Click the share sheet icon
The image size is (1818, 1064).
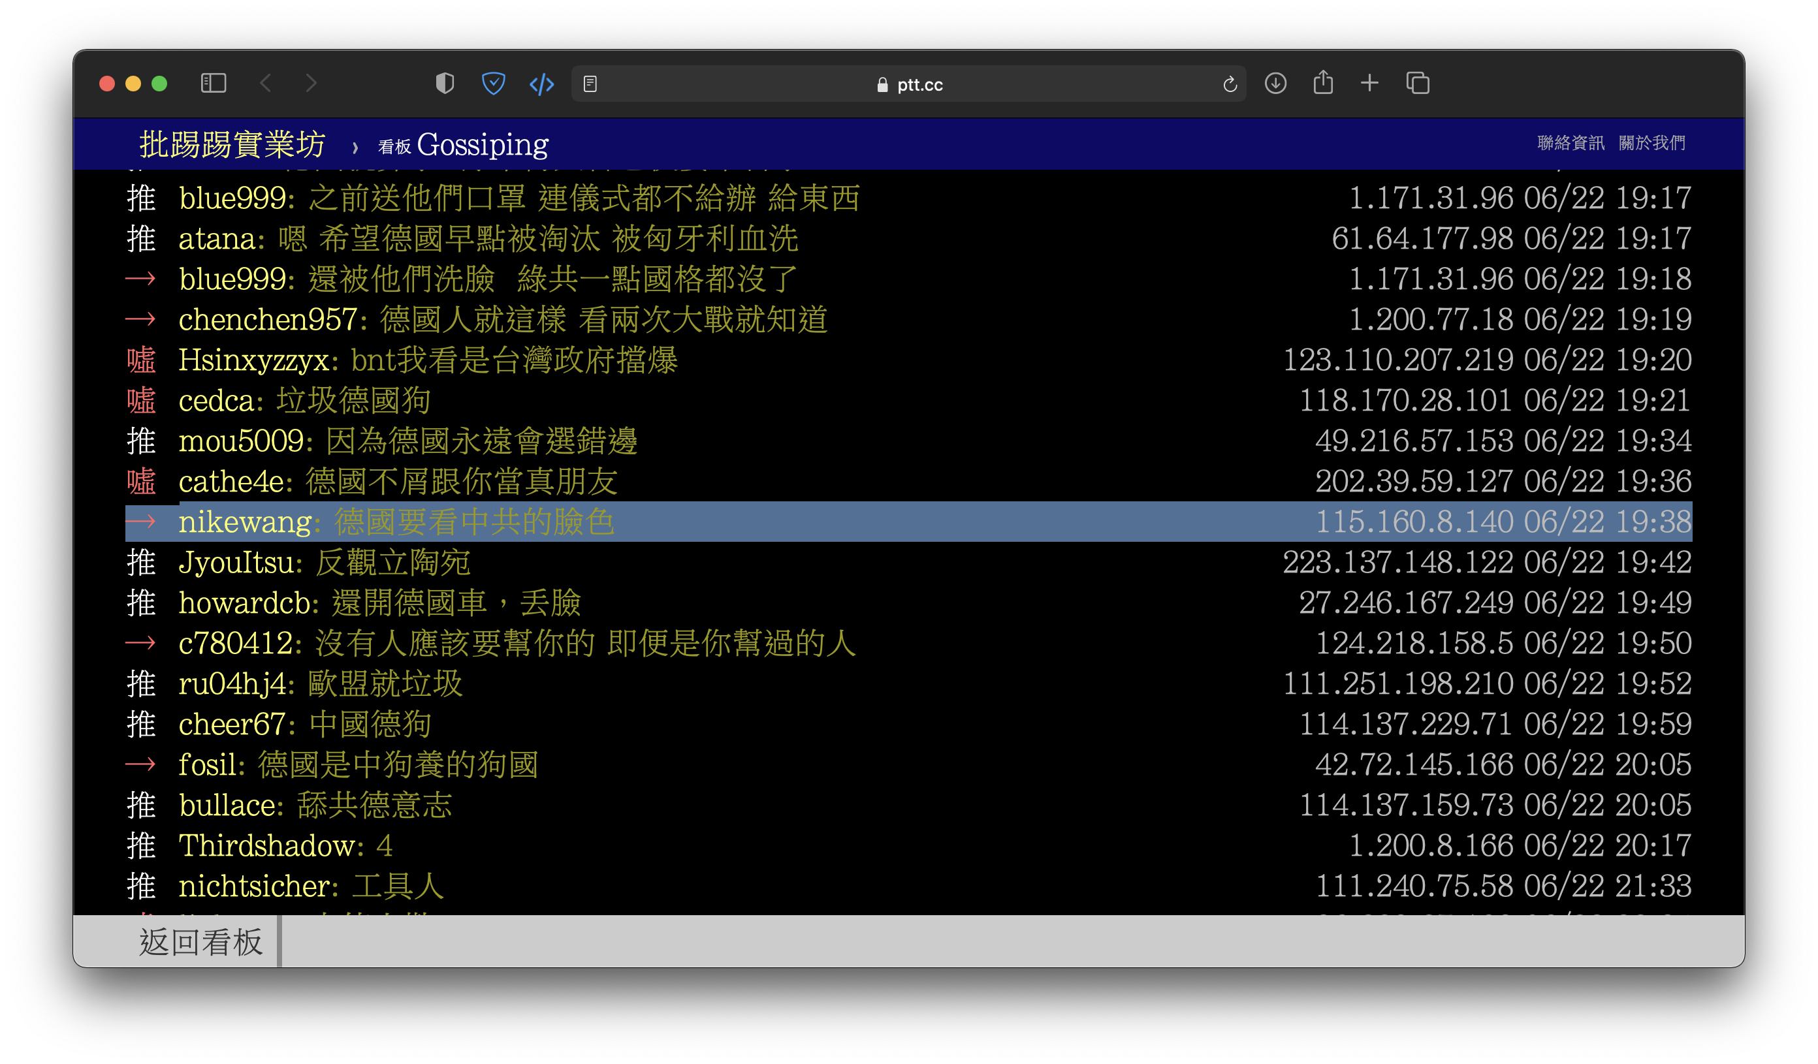coord(1322,83)
